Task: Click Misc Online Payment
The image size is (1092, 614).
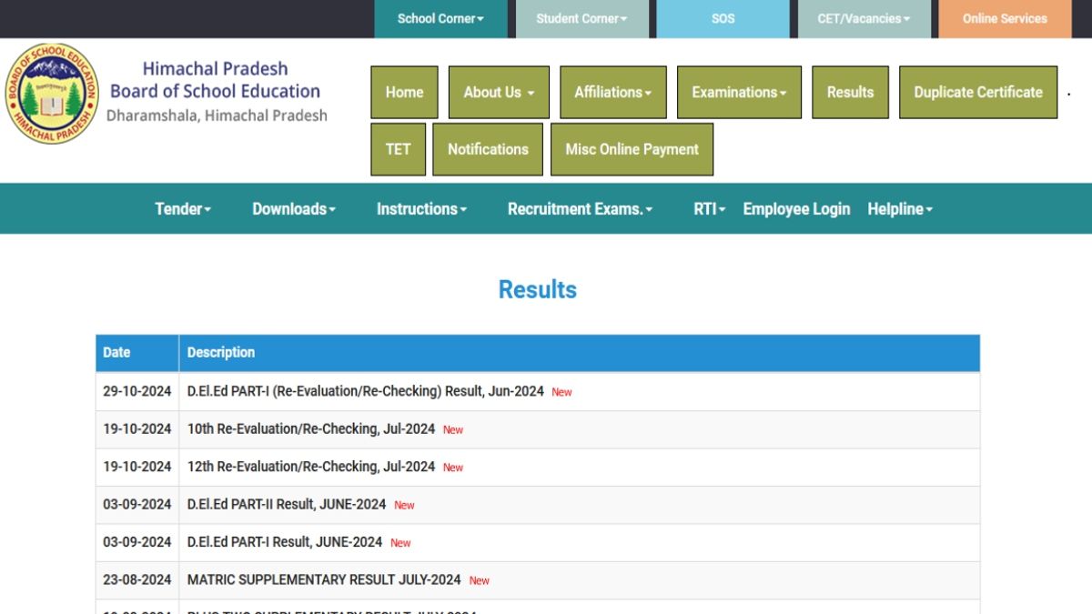Action: pos(632,149)
